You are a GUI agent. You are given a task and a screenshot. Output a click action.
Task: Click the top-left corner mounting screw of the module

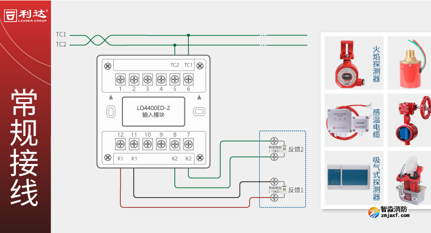click(107, 65)
